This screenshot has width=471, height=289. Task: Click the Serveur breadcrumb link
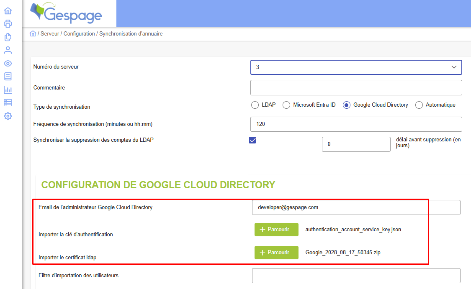(x=50, y=33)
